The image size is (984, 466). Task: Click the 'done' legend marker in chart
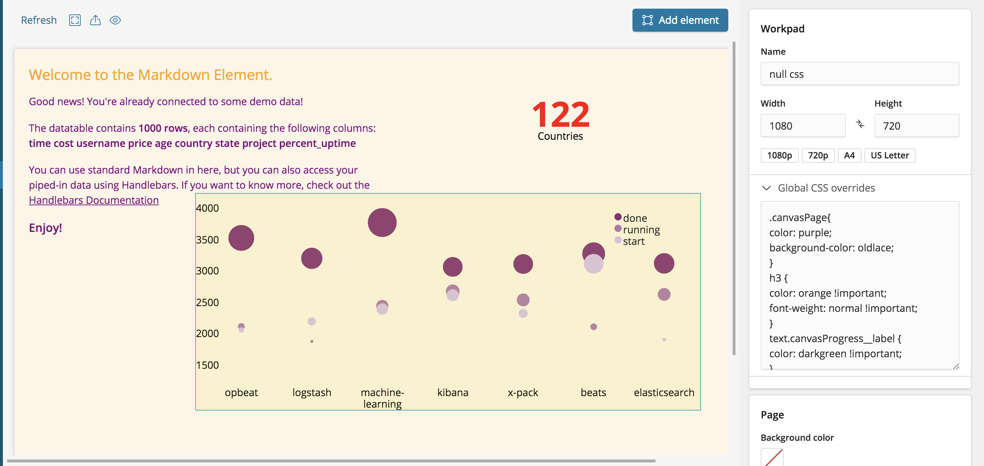coord(618,217)
